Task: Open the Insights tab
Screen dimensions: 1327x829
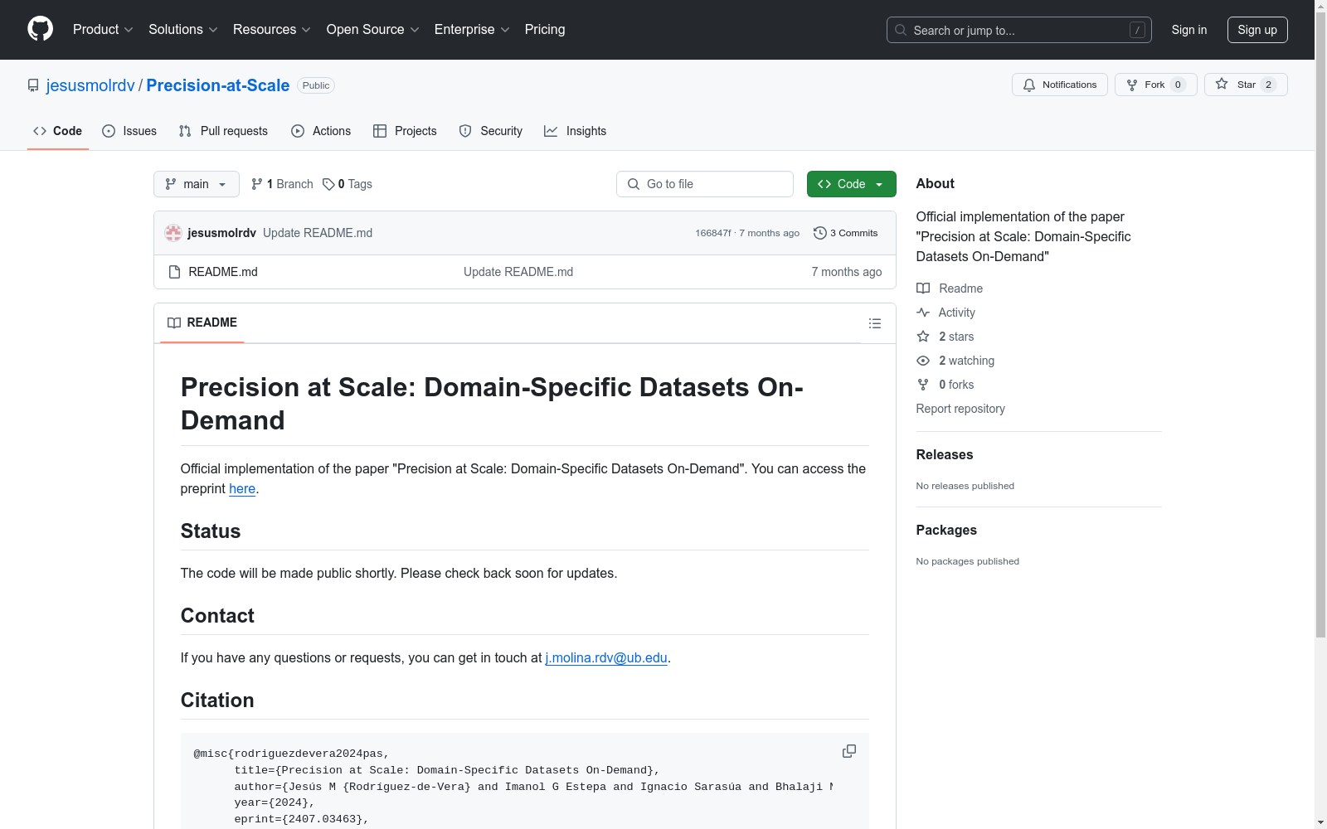Action: coord(576,131)
